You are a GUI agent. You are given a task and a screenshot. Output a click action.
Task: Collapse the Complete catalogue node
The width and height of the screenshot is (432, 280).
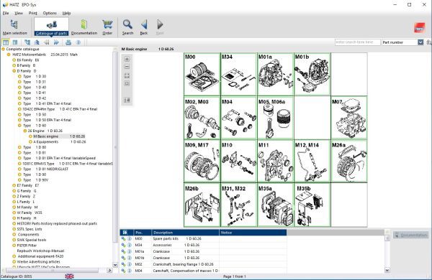pyautogui.click(x=4, y=50)
